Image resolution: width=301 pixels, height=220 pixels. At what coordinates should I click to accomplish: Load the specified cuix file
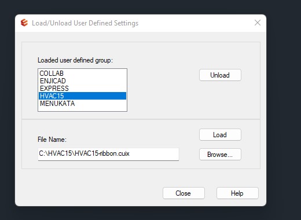[x=220, y=135]
